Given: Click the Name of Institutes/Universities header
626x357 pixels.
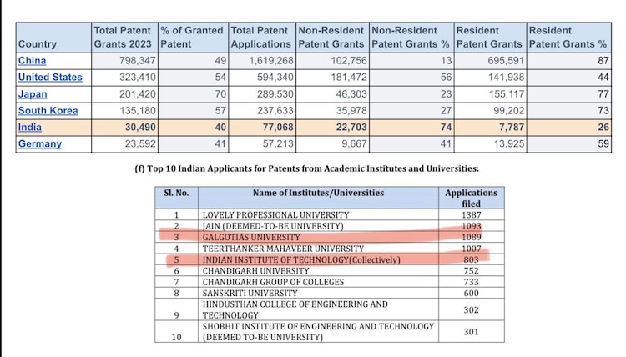Looking at the screenshot, I should [318, 193].
